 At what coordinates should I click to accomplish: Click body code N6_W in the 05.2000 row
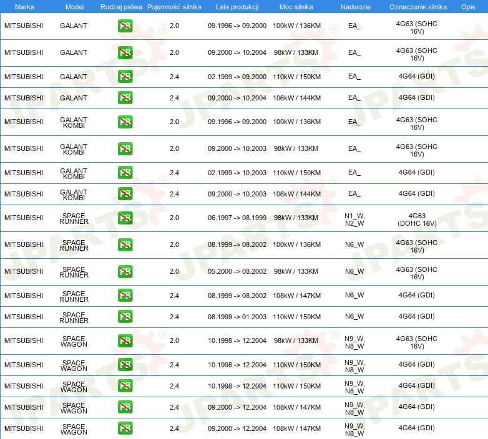coord(354,271)
